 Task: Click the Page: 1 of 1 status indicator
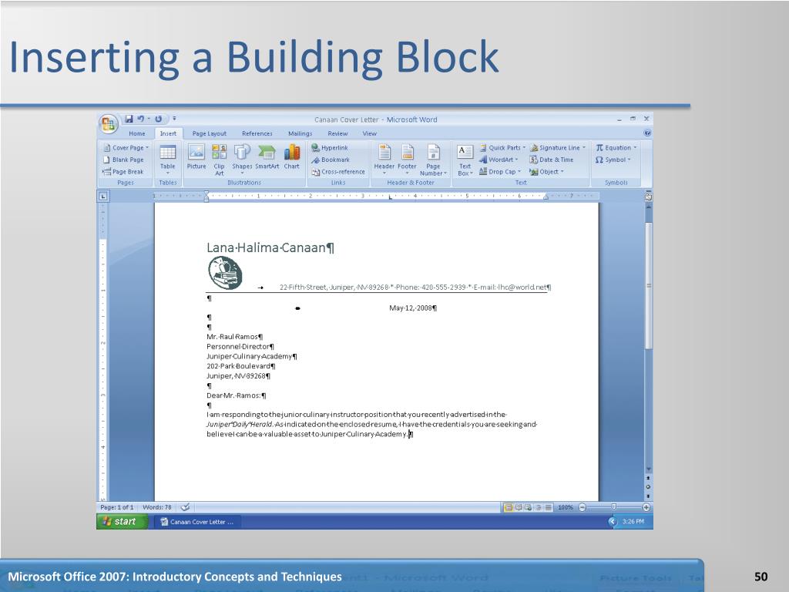point(117,507)
